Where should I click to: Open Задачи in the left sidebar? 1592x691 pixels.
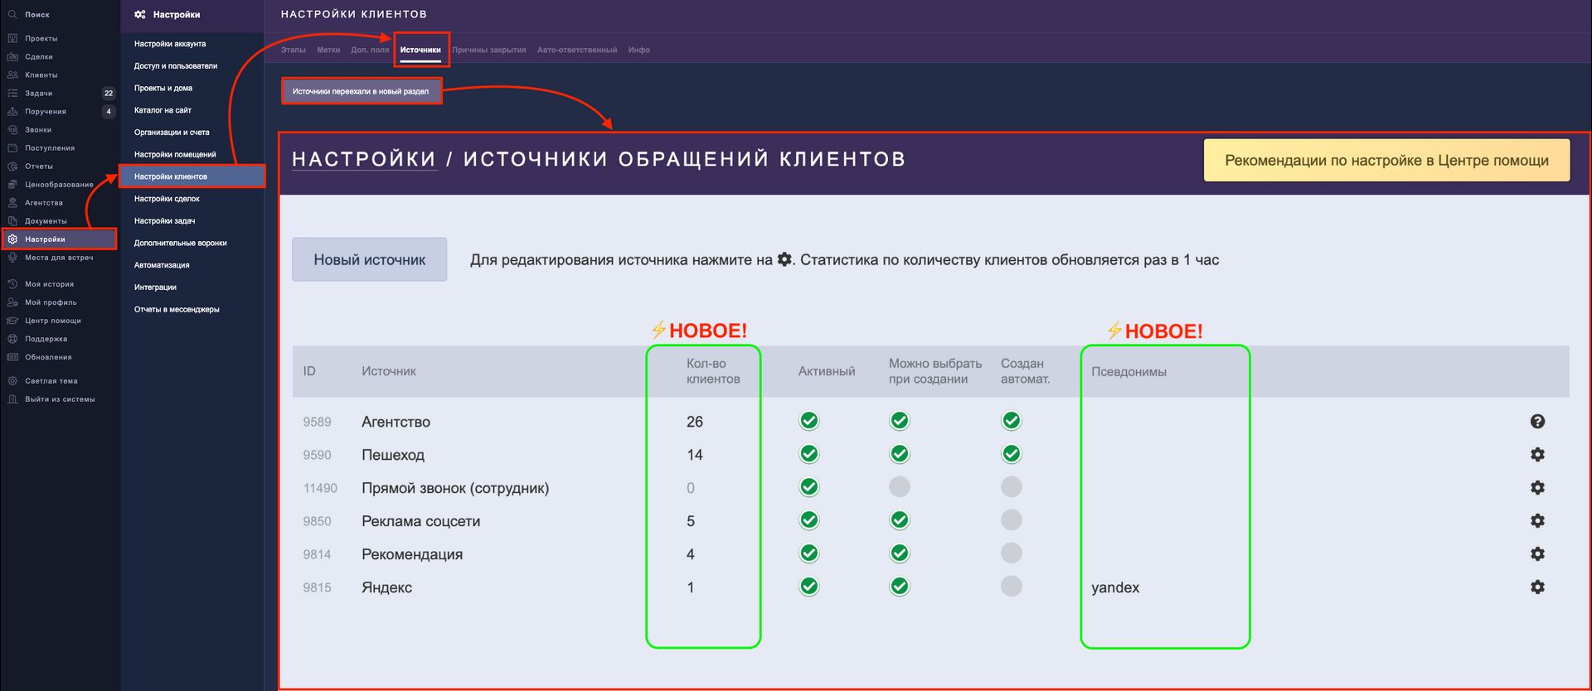click(x=38, y=93)
